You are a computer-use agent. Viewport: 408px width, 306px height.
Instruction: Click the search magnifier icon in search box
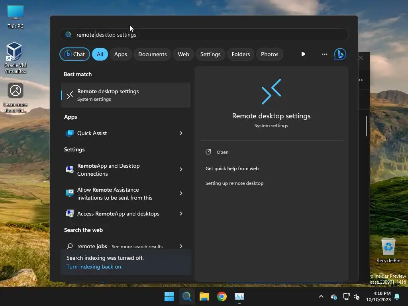coord(68,35)
